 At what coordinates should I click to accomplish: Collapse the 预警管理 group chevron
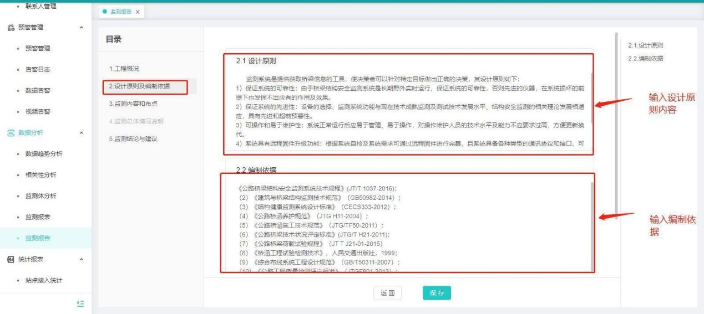82,28
